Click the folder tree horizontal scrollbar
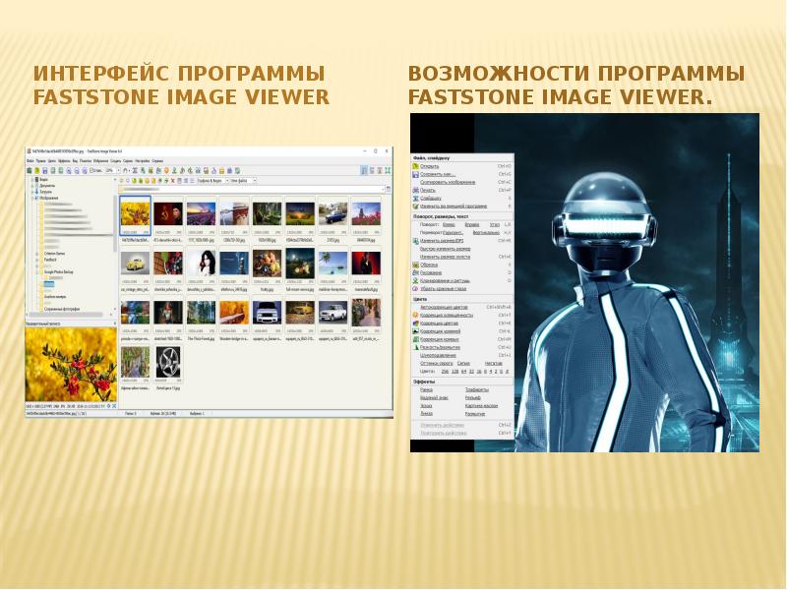 click(x=65, y=315)
